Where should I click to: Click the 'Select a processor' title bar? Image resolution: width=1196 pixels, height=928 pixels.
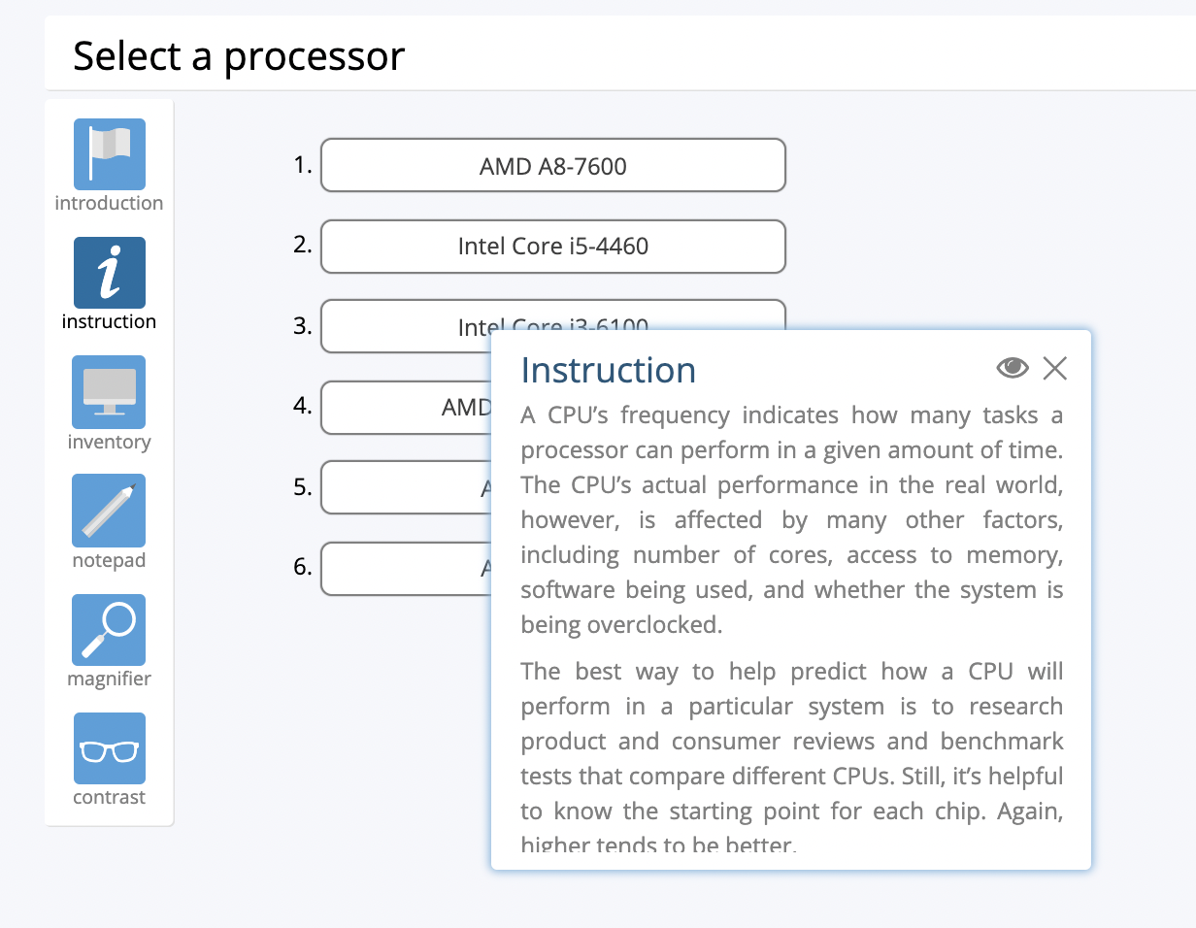coord(239,56)
